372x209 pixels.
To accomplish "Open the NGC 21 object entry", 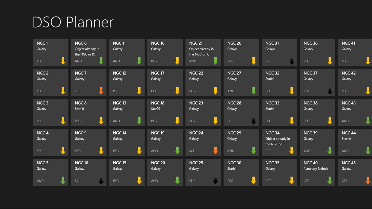I will click(x=203, y=52).
